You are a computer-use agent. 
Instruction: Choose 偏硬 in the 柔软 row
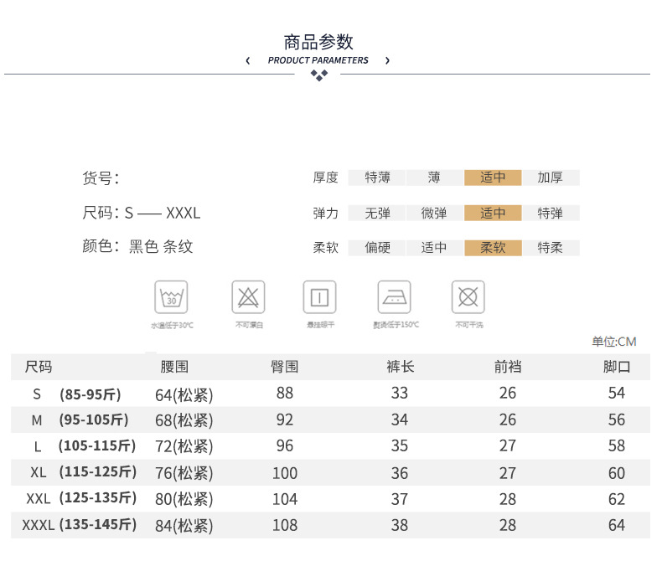pos(377,248)
